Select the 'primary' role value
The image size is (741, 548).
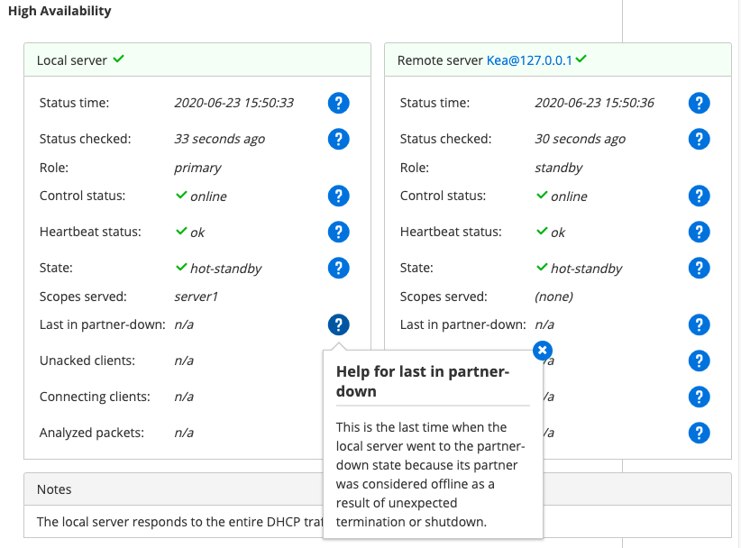(197, 168)
